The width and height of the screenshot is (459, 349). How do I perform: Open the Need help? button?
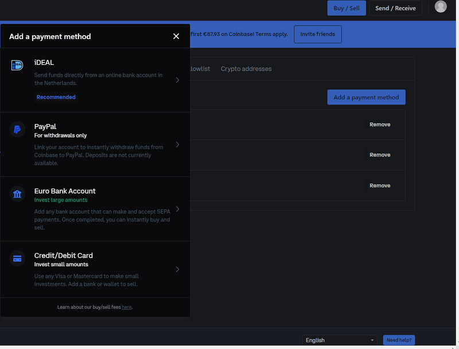pyautogui.click(x=399, y=340)
